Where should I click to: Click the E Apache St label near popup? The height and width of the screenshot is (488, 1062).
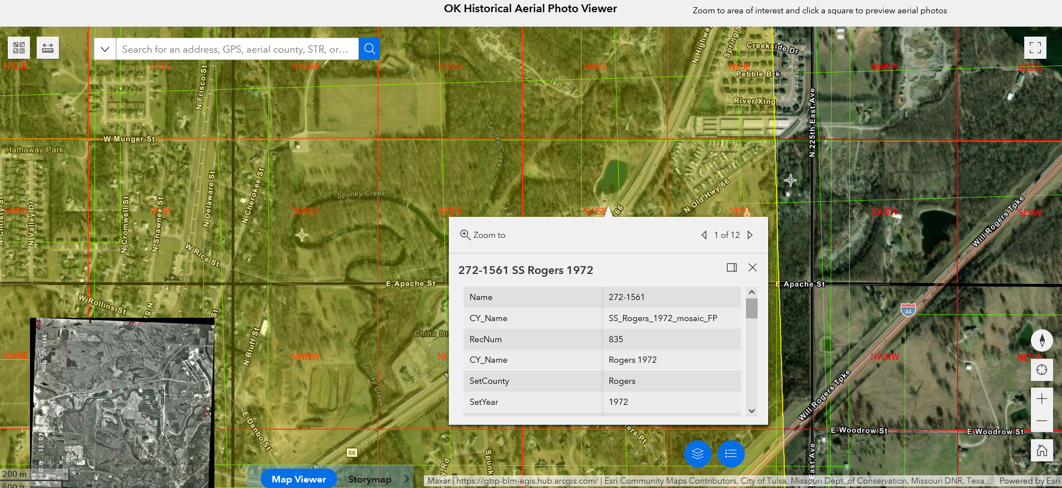click(411, 283)
